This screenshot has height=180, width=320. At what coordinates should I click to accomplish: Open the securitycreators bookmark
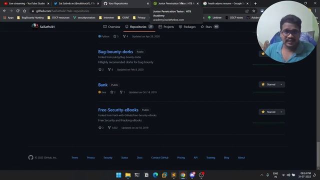[x=84, y=18]
